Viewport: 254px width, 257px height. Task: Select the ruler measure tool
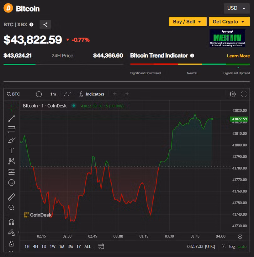coord(12,197)
